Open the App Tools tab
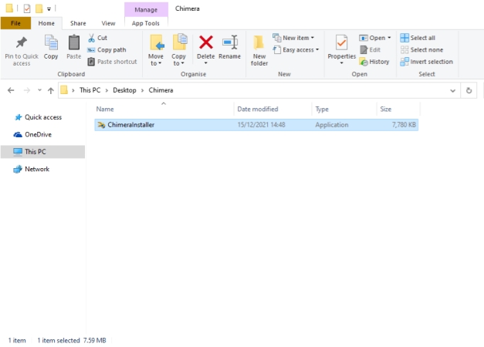 click(x=146, y=23)
